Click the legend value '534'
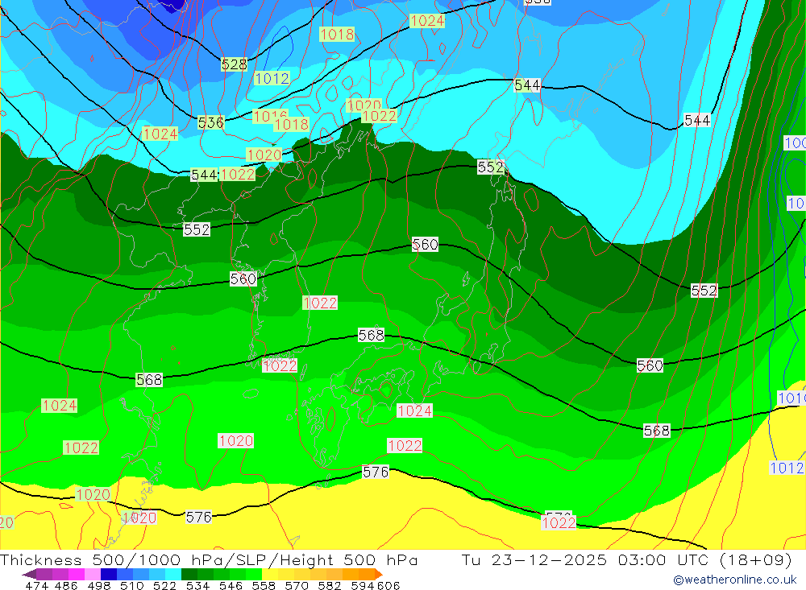 point(197,585)
